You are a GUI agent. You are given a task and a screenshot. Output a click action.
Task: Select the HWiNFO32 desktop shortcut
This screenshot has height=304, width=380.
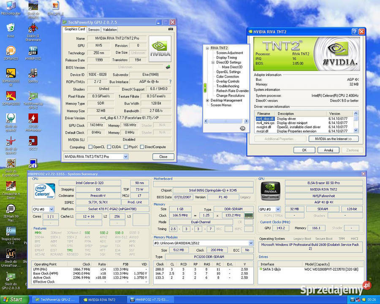pos(33,53)
